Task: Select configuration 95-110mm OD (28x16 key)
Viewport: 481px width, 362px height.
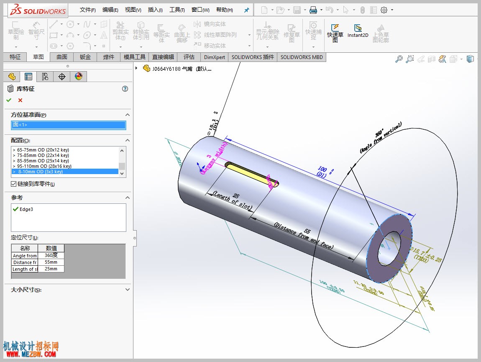Action: [x=65, y=166]
